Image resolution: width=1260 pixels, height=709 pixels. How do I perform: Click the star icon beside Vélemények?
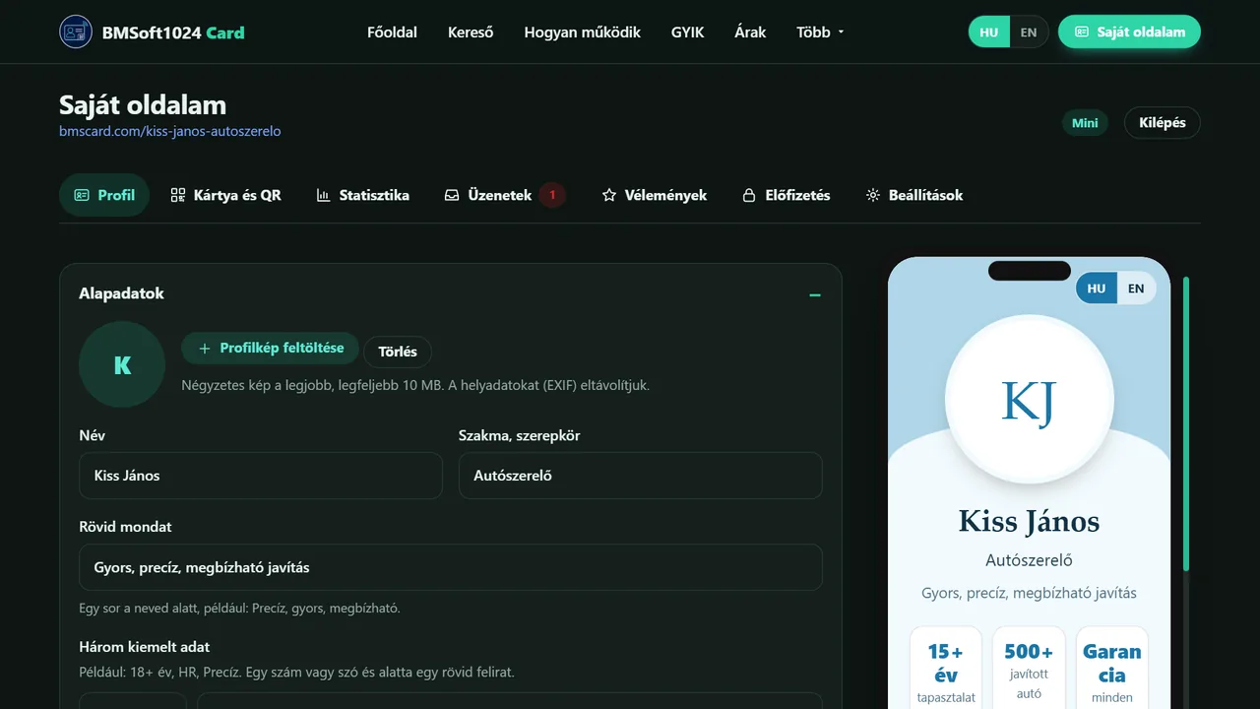tap(609, 195)
